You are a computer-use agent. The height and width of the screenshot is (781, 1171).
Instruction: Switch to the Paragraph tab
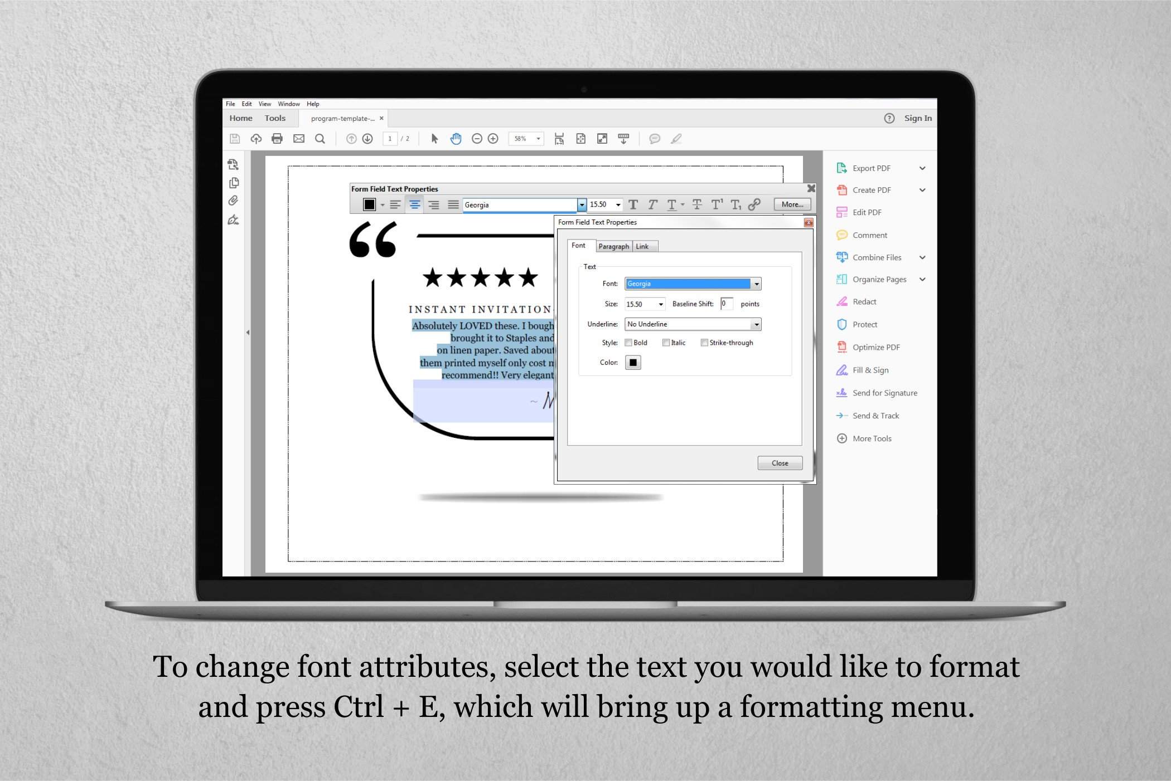pos(613,246)
